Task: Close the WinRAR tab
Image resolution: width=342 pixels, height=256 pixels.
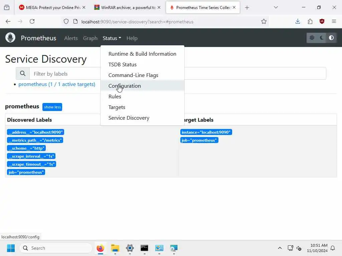Action: [159, 8]
